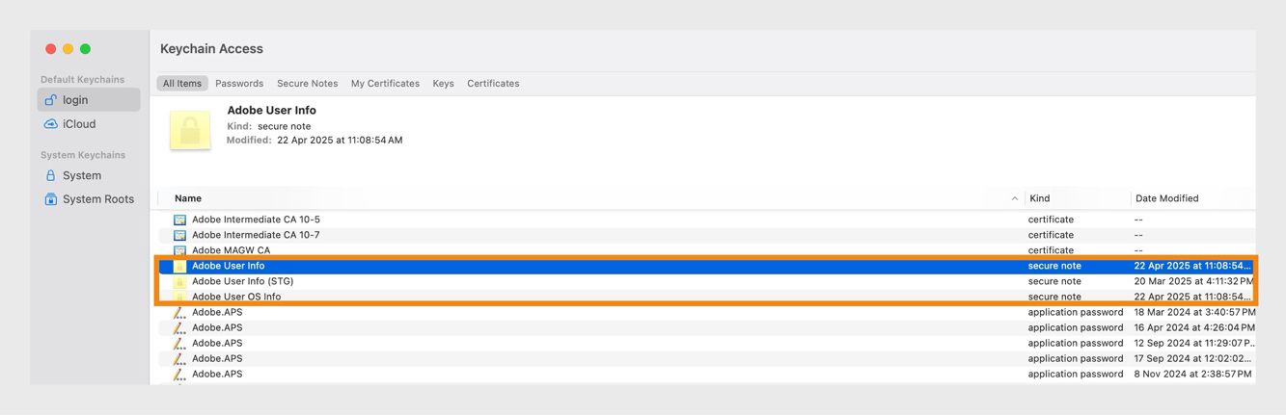Click certificate icon beside Adobe Intermediate CA 10-7
This screenshot has width=1286, height=415.
179,235
